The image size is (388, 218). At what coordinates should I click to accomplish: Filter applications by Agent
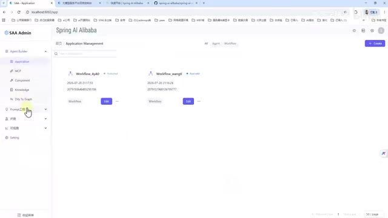coord(216,44)
